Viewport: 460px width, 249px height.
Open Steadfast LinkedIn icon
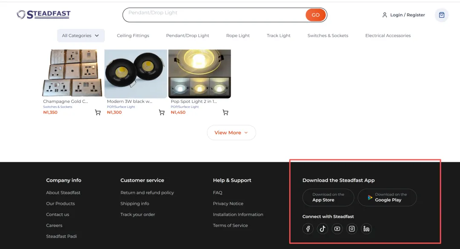point(366,229)
